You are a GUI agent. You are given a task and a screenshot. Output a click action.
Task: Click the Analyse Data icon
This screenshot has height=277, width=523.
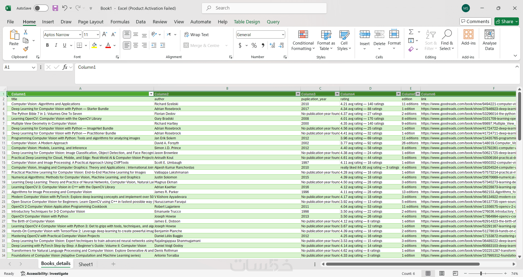coord(489,40)
